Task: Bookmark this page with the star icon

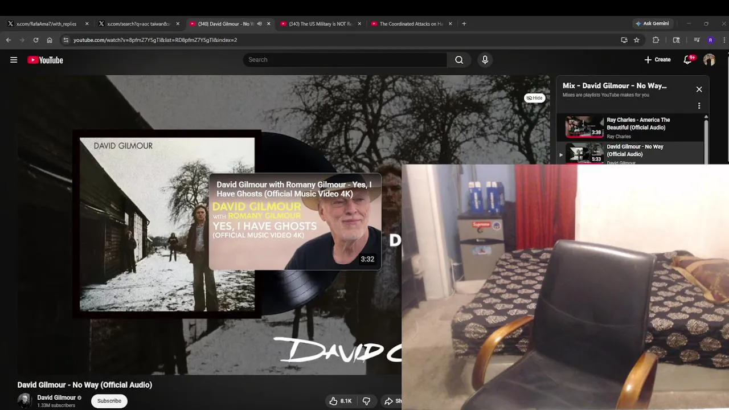Action: coord(637,40)
